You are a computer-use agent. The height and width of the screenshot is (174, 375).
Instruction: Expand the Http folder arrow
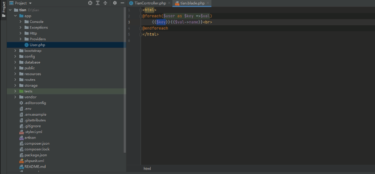coord(21,33)
